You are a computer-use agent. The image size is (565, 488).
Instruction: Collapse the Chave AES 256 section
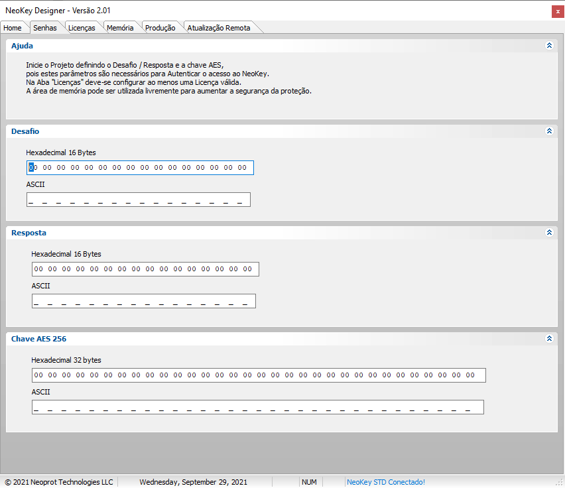click(x=548, y=339)
